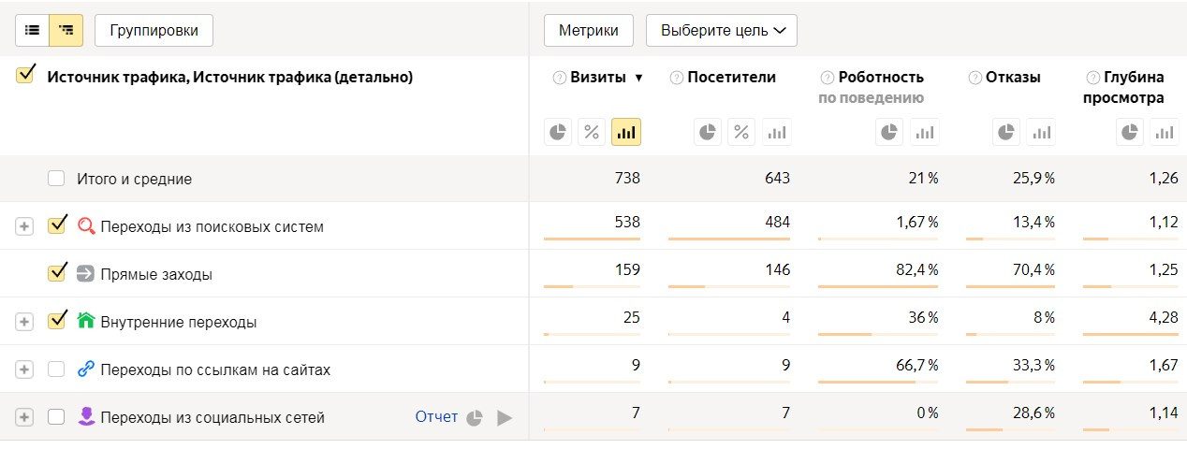Open the Метрики menu
Image resolution: width=1187 pixels, height=449 pixels.
pyautogui.click(x=588, y=30)
